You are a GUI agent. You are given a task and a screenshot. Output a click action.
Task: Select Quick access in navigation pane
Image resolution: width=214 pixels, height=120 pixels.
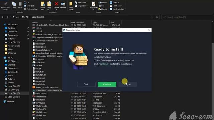pos(12,24)
